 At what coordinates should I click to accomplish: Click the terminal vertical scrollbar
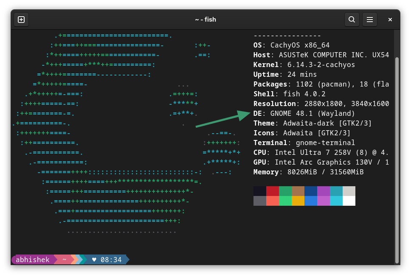(397, 159)
